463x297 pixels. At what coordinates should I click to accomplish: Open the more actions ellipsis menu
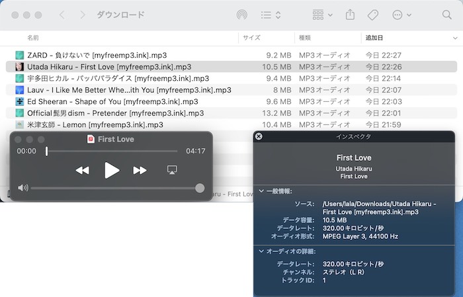401,15
